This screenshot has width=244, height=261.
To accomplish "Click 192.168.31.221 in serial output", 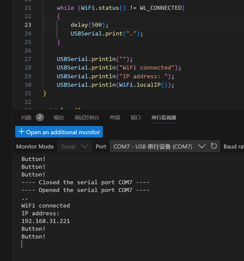I will coord(46,221).
